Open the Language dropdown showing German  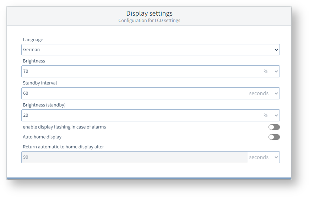150,50
